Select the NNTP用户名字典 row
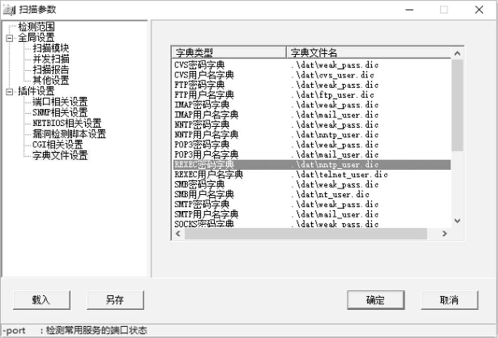This screenshot has height=338, width=498. click(x=312, y=135)
